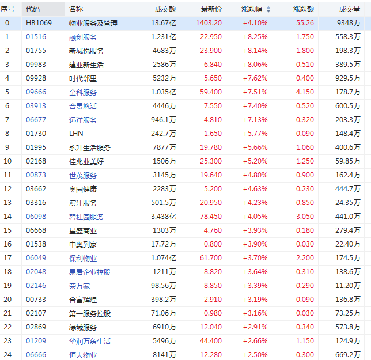Select the 第一服务控股 name cell
The image size is (371, 360).
click(90, 313)
